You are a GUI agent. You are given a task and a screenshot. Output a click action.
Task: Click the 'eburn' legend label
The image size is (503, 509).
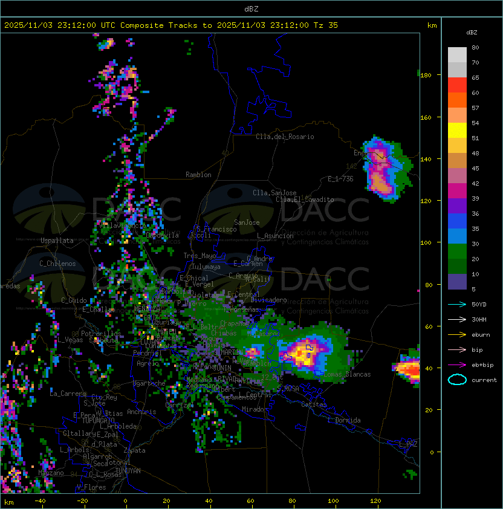481,335
